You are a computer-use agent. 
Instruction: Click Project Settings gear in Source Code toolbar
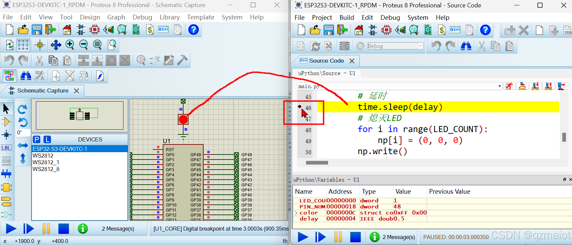pos(360,46)
